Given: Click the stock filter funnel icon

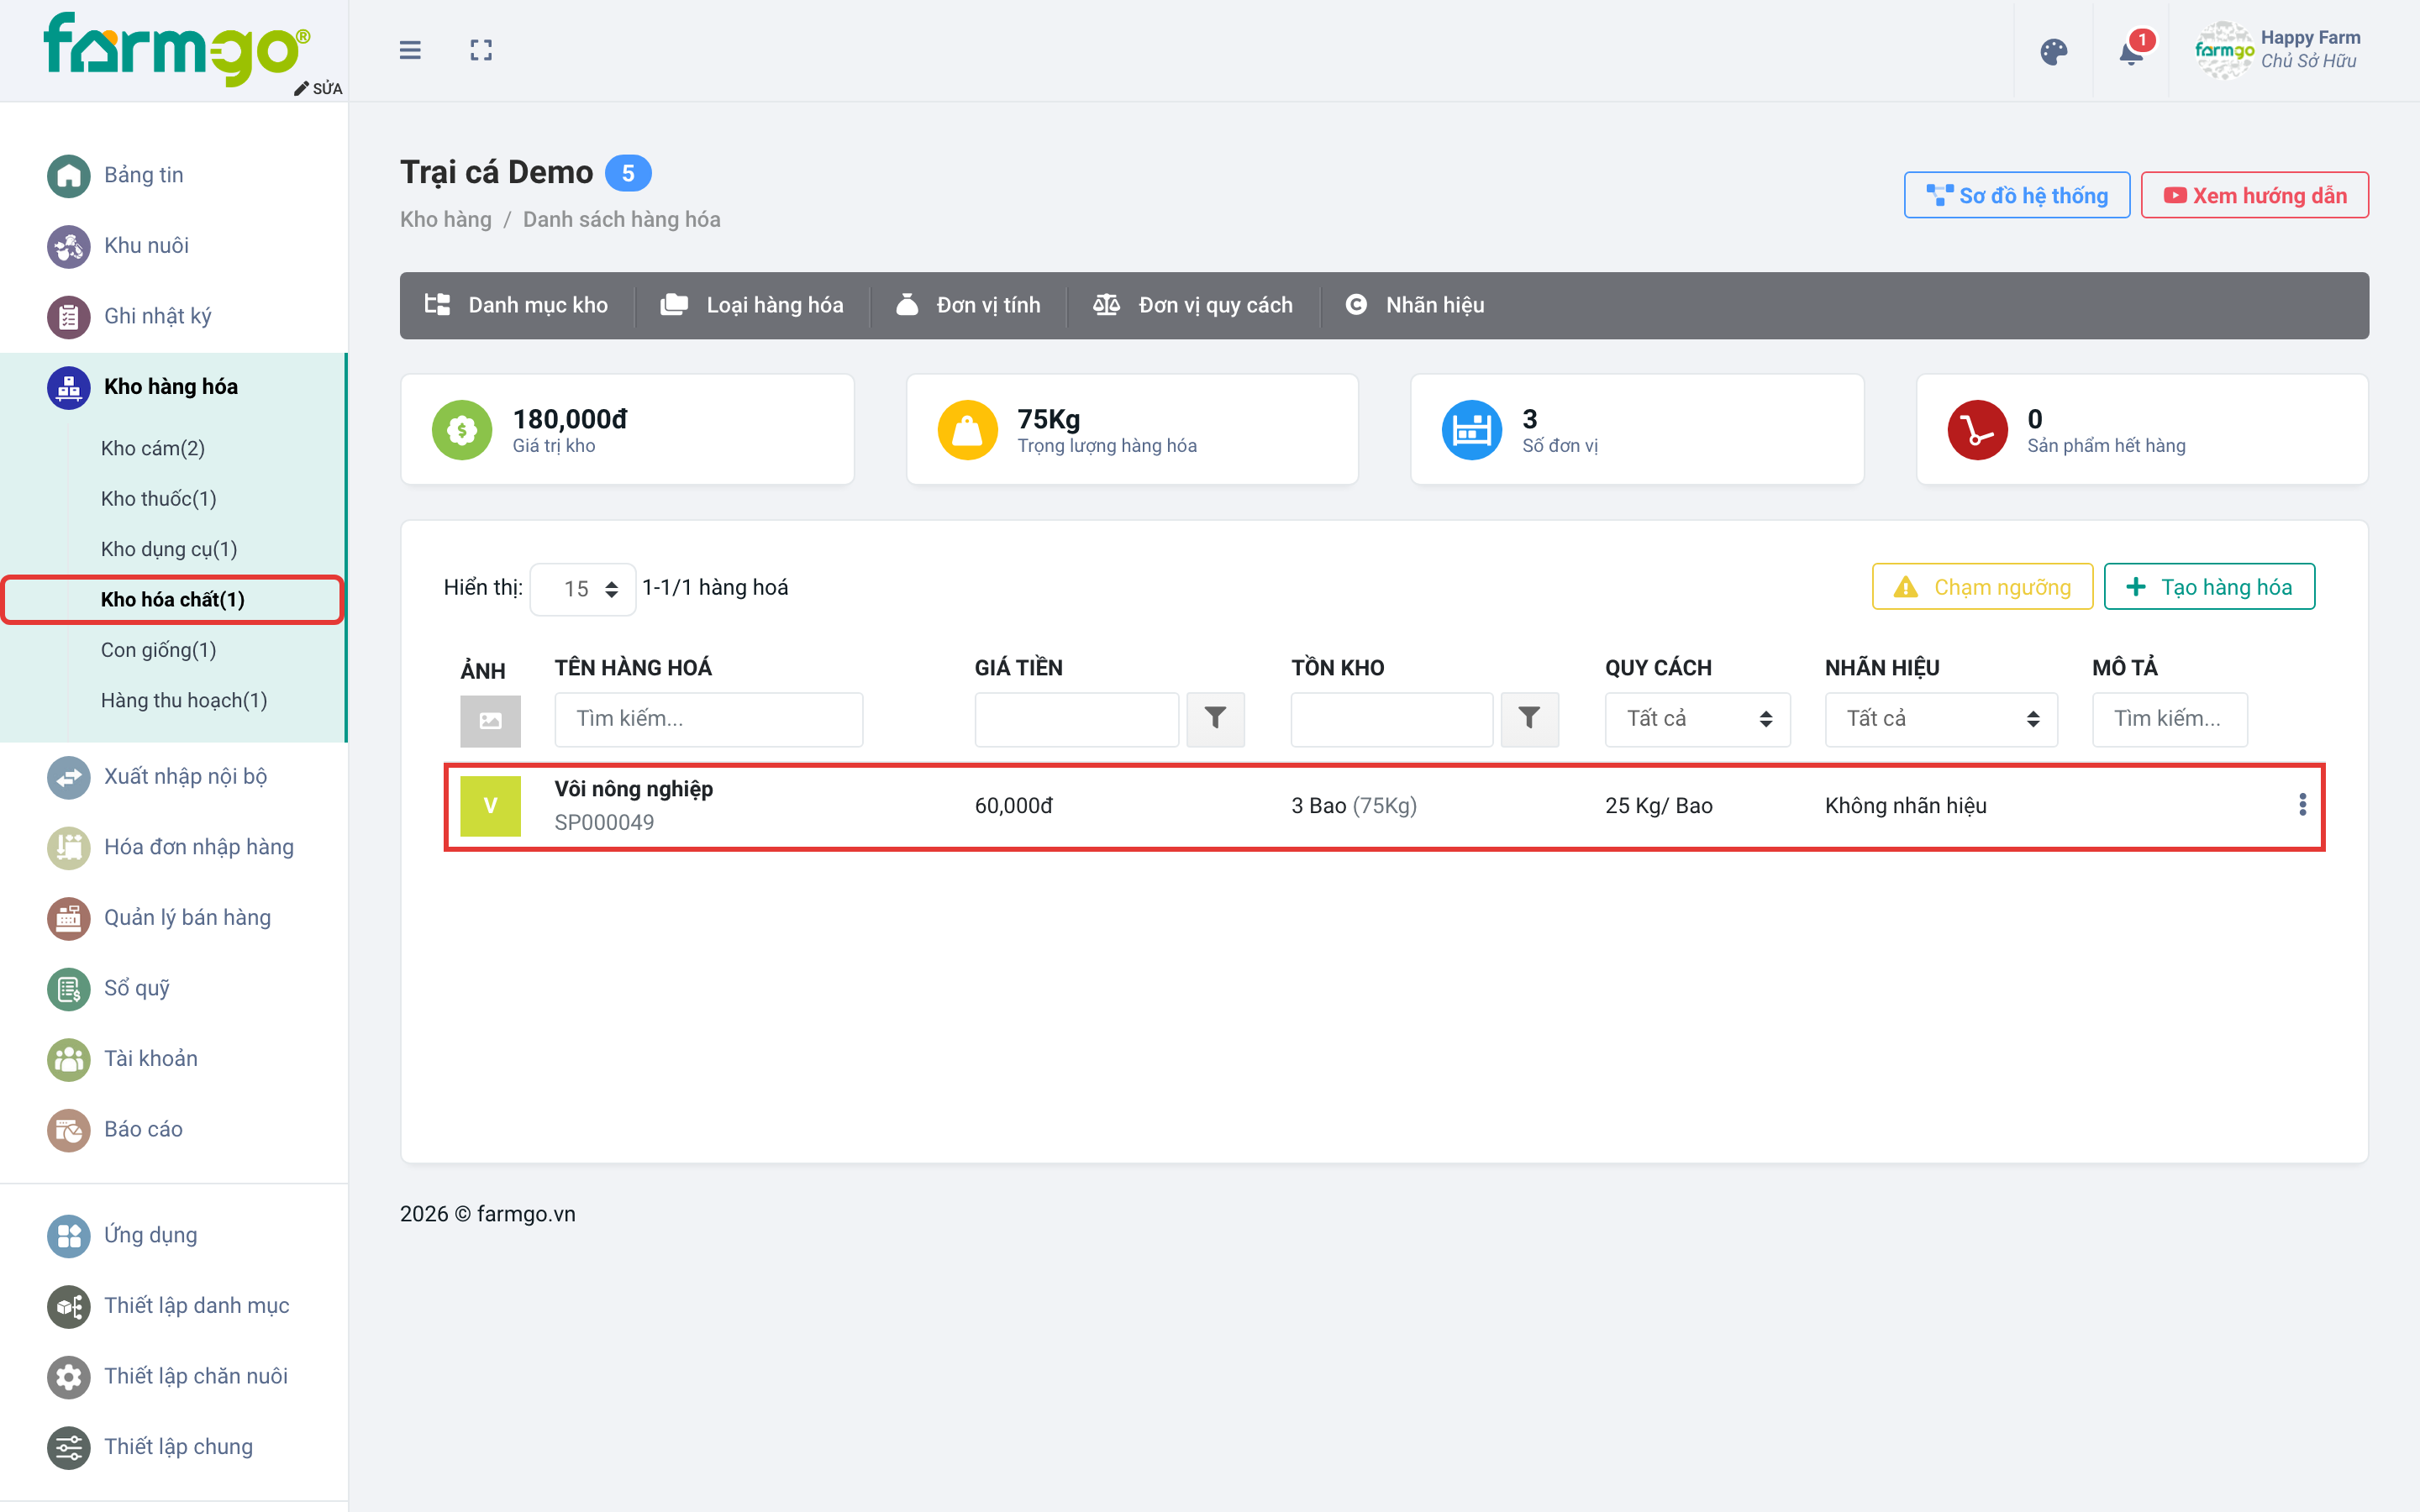Looking at the screenshot, I should coord(1529,718).
